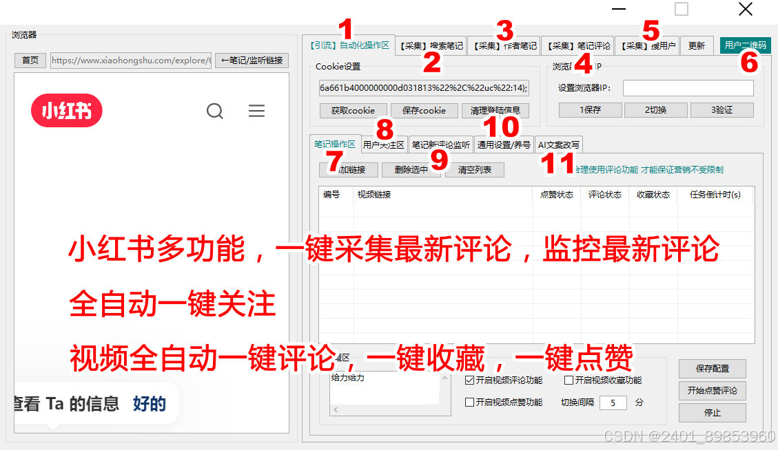This screenshot has width=778, height=450.
Task: Click the ←笔记/监听链接 button
Action: [x=252, y=61]
